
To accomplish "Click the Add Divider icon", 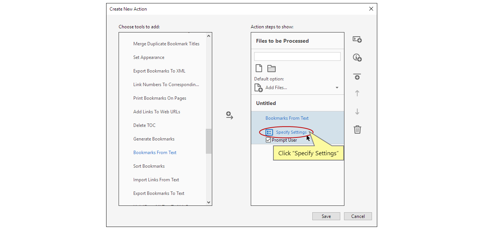I will (357, 76).
